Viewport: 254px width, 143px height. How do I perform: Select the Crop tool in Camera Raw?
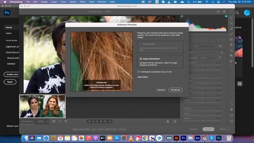point(231,23)
